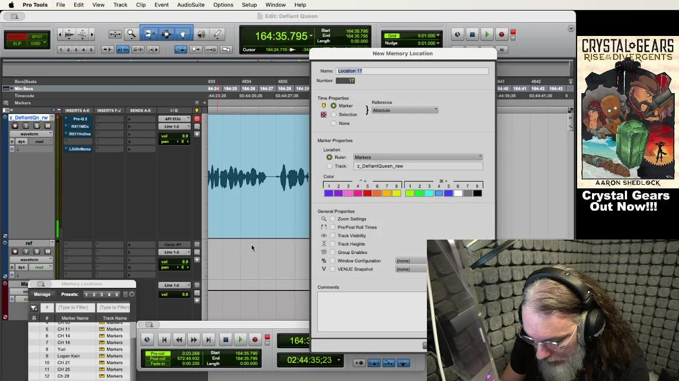Select the Grabber hand tool

pyautogui.click(x=183, y=34)
